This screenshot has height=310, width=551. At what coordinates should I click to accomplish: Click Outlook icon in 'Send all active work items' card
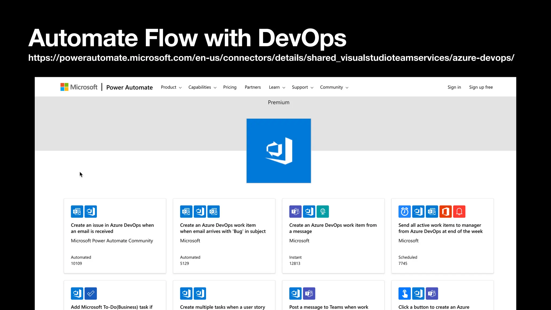pyautogui.click(x=432, y=212)
